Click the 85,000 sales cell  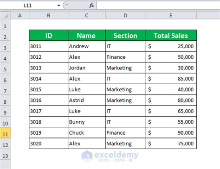coord(171,79)
